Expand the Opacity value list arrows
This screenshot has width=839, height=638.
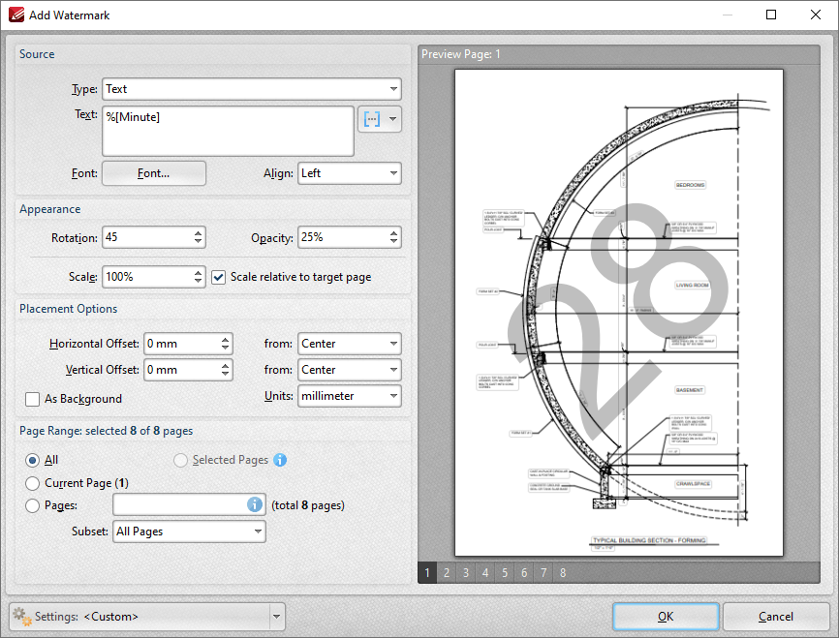[x=393, y=237]
